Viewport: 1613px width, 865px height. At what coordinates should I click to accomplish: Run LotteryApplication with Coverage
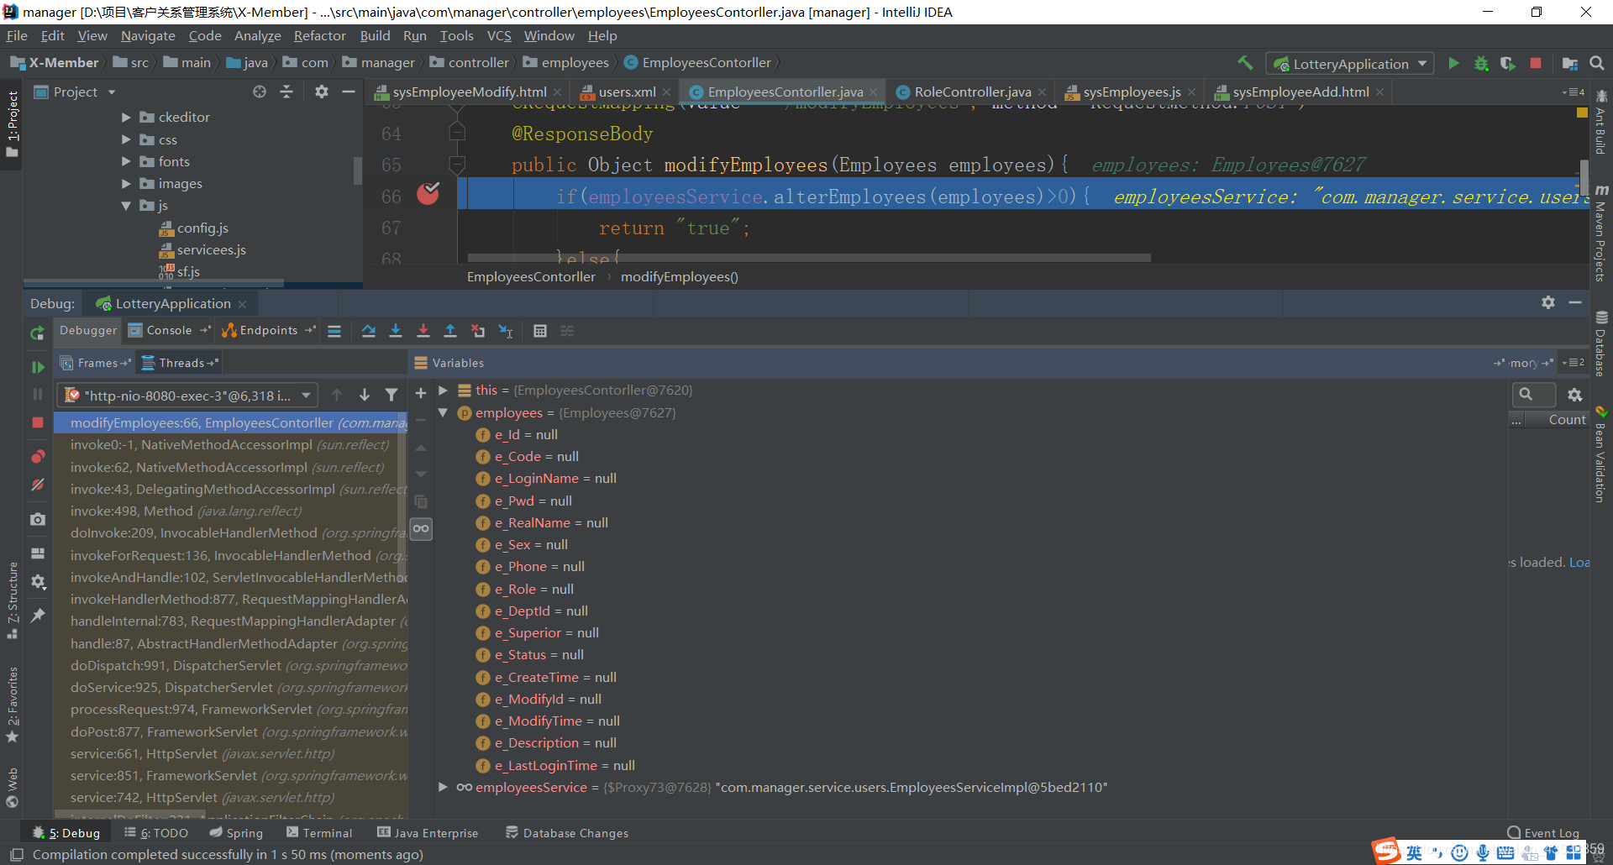coord(1508,63)
